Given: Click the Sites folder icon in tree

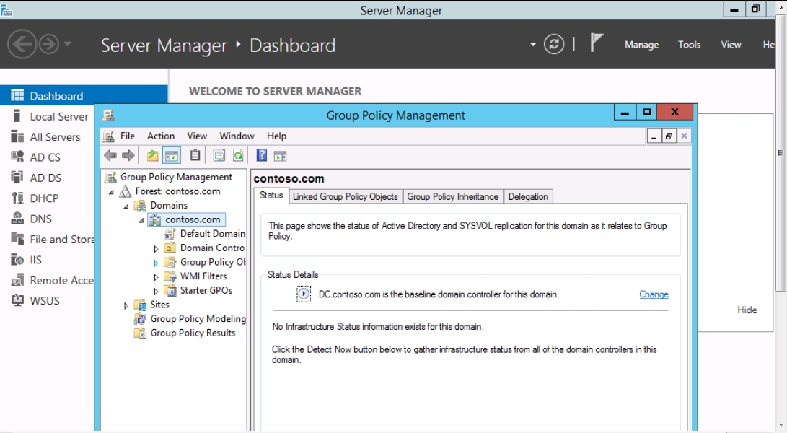Looking at the screenshot, I should pos(140,305).
